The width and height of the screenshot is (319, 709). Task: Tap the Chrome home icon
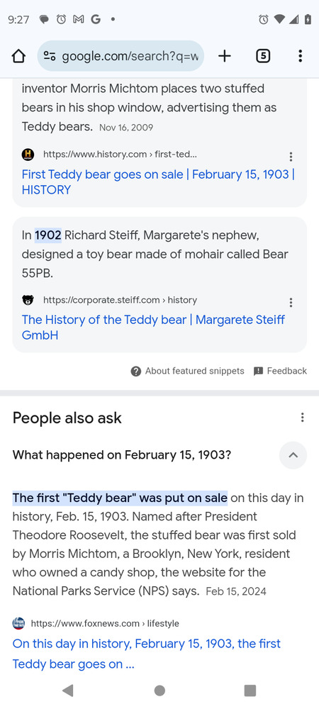[x=18, y=56]
